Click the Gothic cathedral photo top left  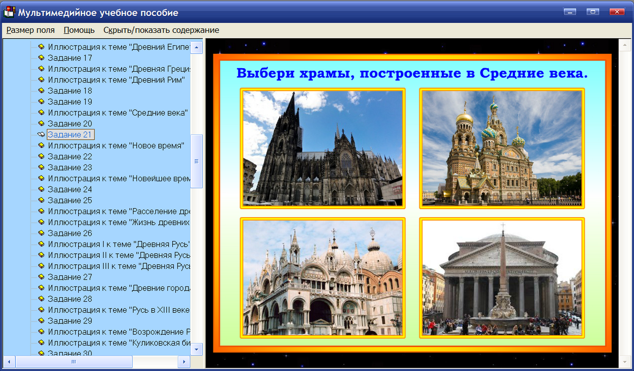click(x=322, y=149)
